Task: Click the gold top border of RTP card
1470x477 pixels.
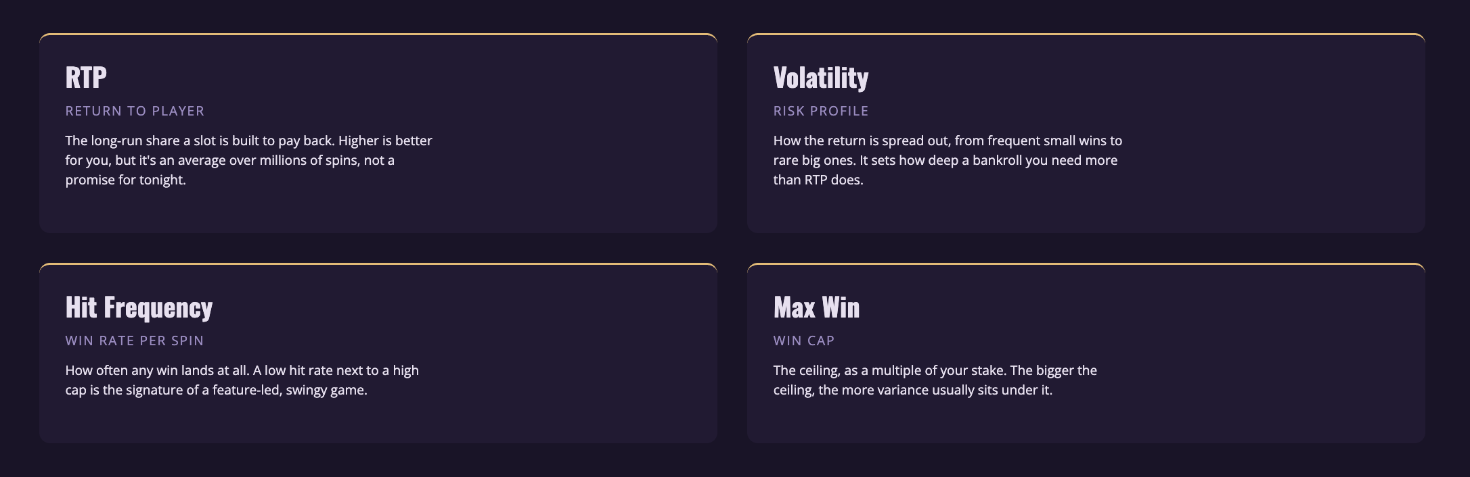Action: (378, 34)
